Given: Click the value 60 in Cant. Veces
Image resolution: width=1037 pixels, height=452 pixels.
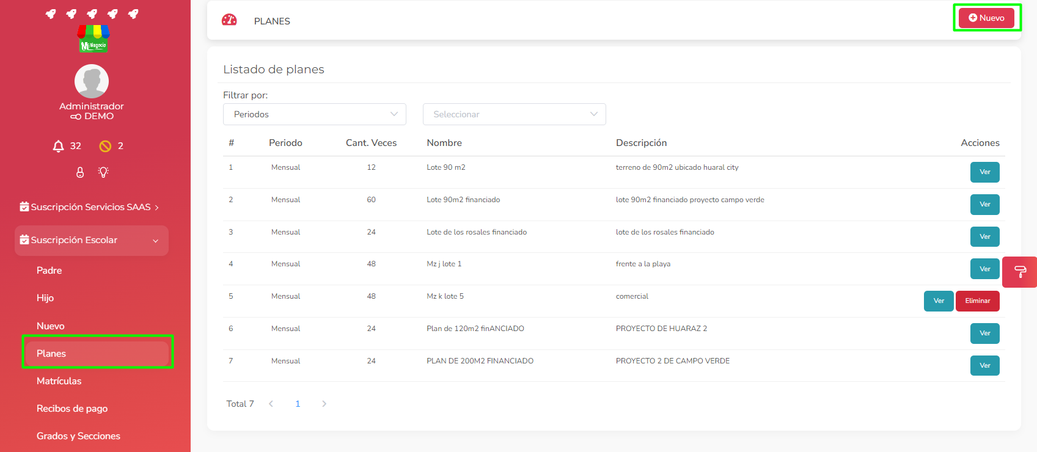Looking at the screenshot, I should [x=371, y=200].
